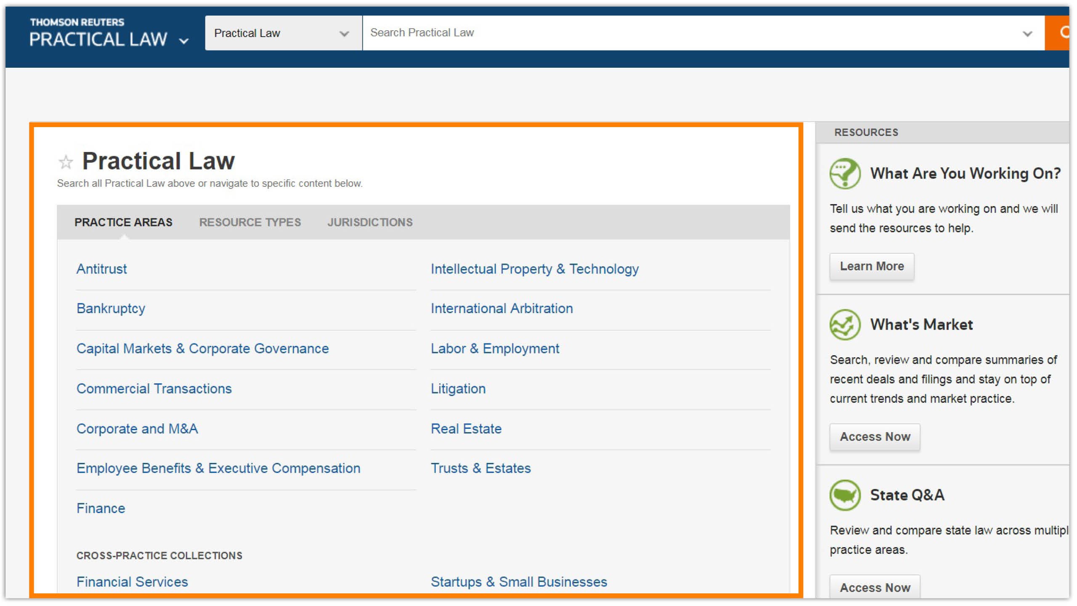
Task: Click the Thomson Reuters Practical Law logo
Action: pyautogui.click(x=98, y=33)
